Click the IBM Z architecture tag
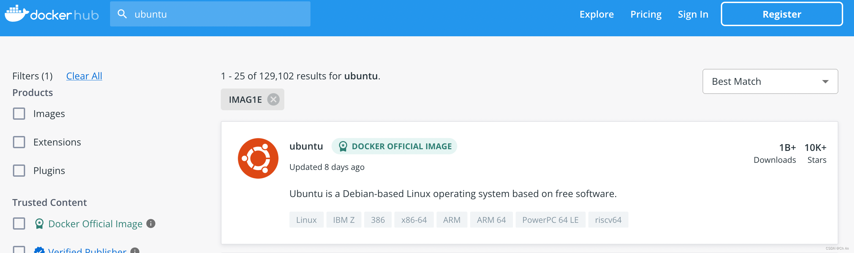Image resolution: width=854 pixels, height=253 pixels. click(x=344, y=220)
